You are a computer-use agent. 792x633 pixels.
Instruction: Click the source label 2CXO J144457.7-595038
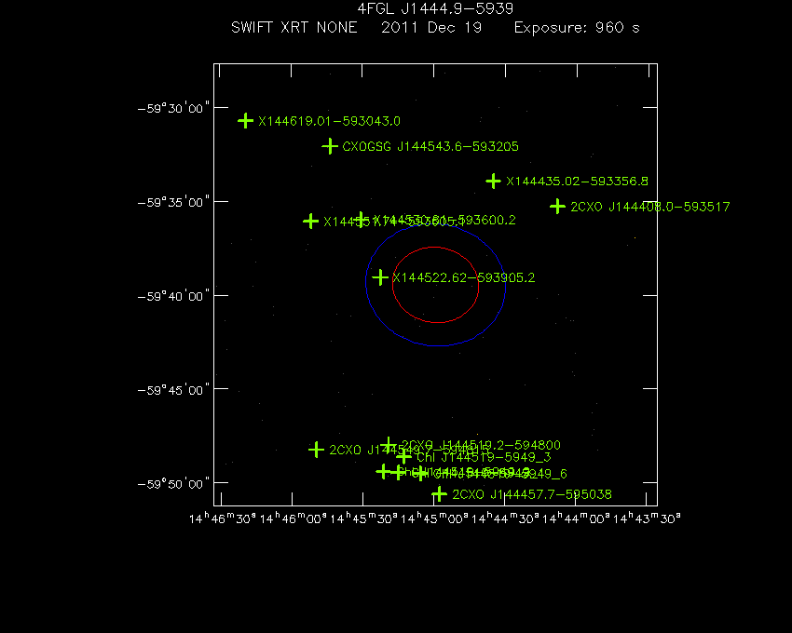532,494
